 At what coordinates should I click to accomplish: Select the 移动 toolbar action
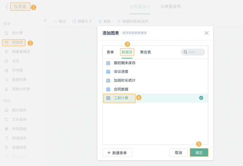(60, 21)
